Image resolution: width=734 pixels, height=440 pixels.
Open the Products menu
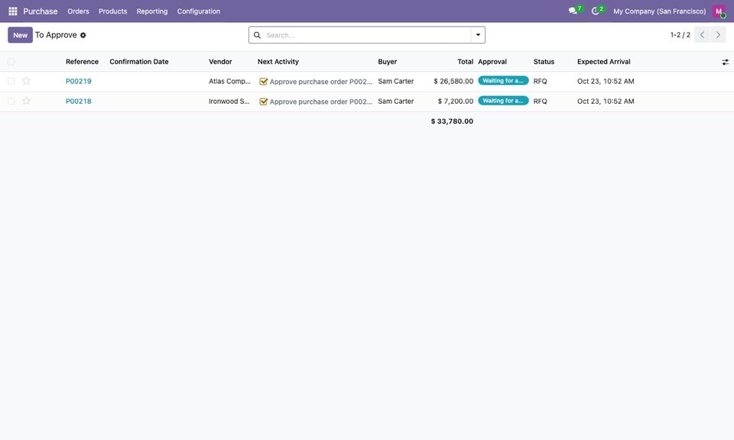coord(113,11)
